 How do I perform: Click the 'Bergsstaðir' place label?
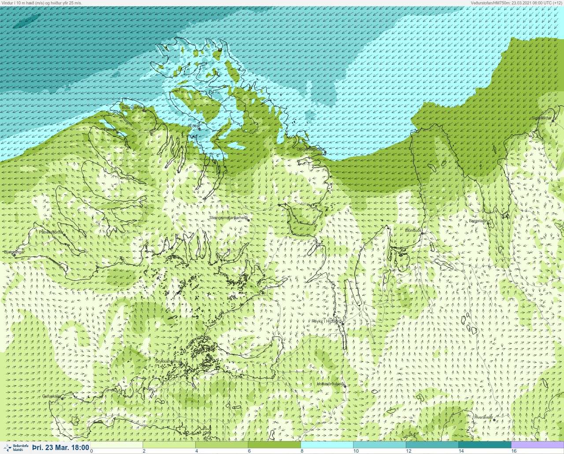click(x=478, y=220)
